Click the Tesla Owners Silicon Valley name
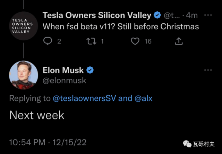Viewport: 222px width, 154px height. coord(97,16)
